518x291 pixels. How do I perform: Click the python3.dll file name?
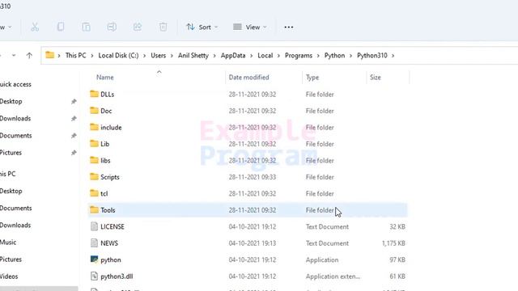point(117,276)
